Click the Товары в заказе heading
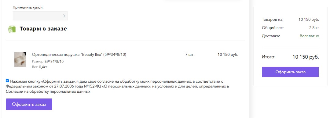 point(43,29)
